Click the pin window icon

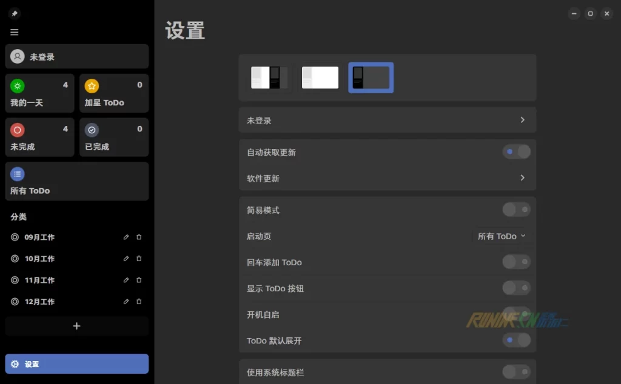tap(15, 13)
